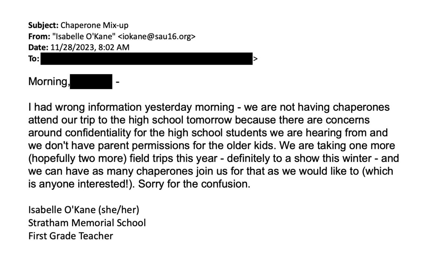Click the redacted recipient bar in To line

146,58
